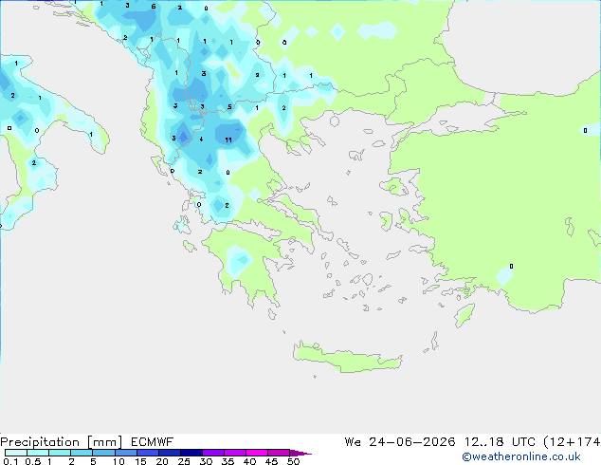The width and height of the screenshot is (601, 465).
Task: Click the '6' precipitation value at map top
Action: pos(154,6)
